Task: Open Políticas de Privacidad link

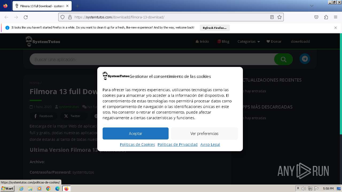Action: 177,145
